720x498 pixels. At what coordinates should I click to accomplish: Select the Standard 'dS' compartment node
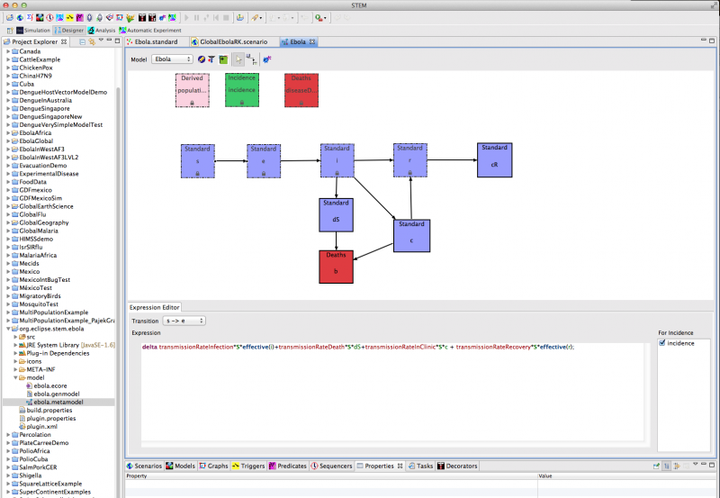click(336, 215)
